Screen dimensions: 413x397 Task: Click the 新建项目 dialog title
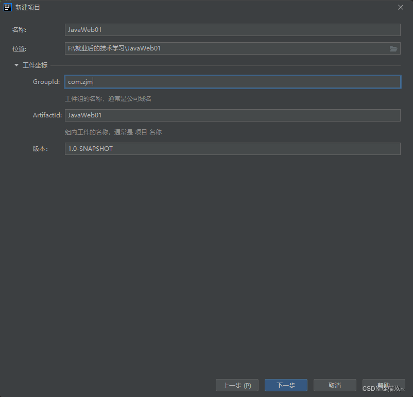(x=26, y=7)
